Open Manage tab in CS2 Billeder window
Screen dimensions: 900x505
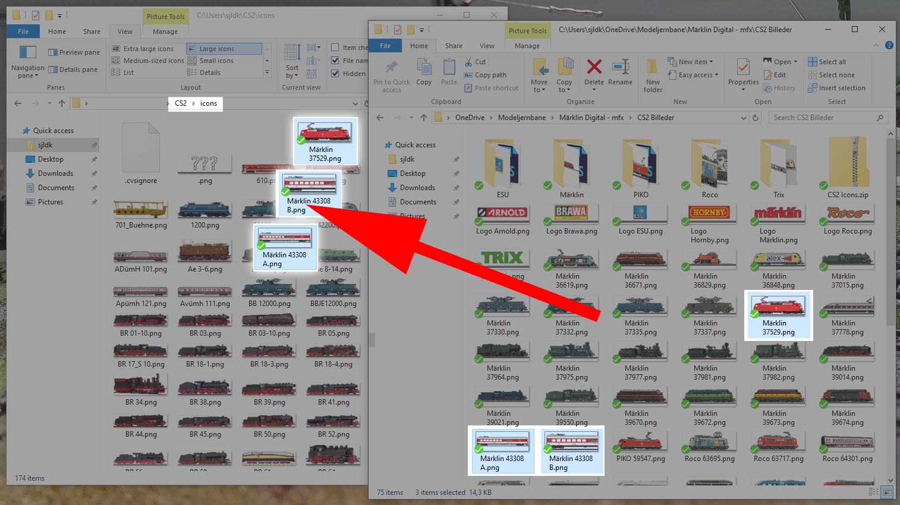click(x=527, y=46)
